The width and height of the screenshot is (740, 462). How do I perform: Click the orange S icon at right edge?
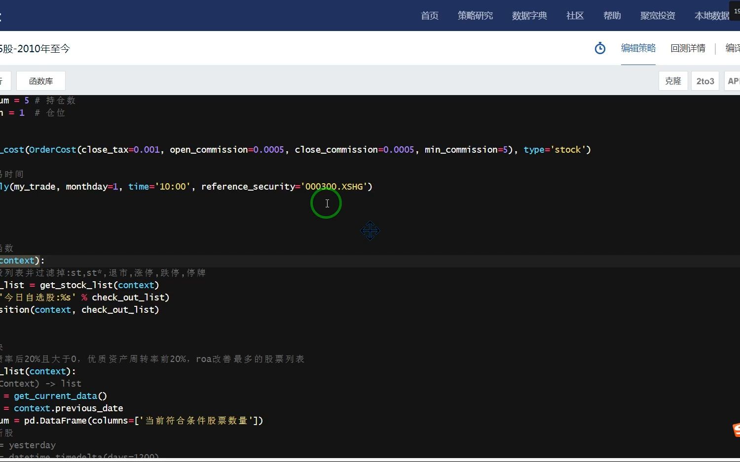point(736,429)
